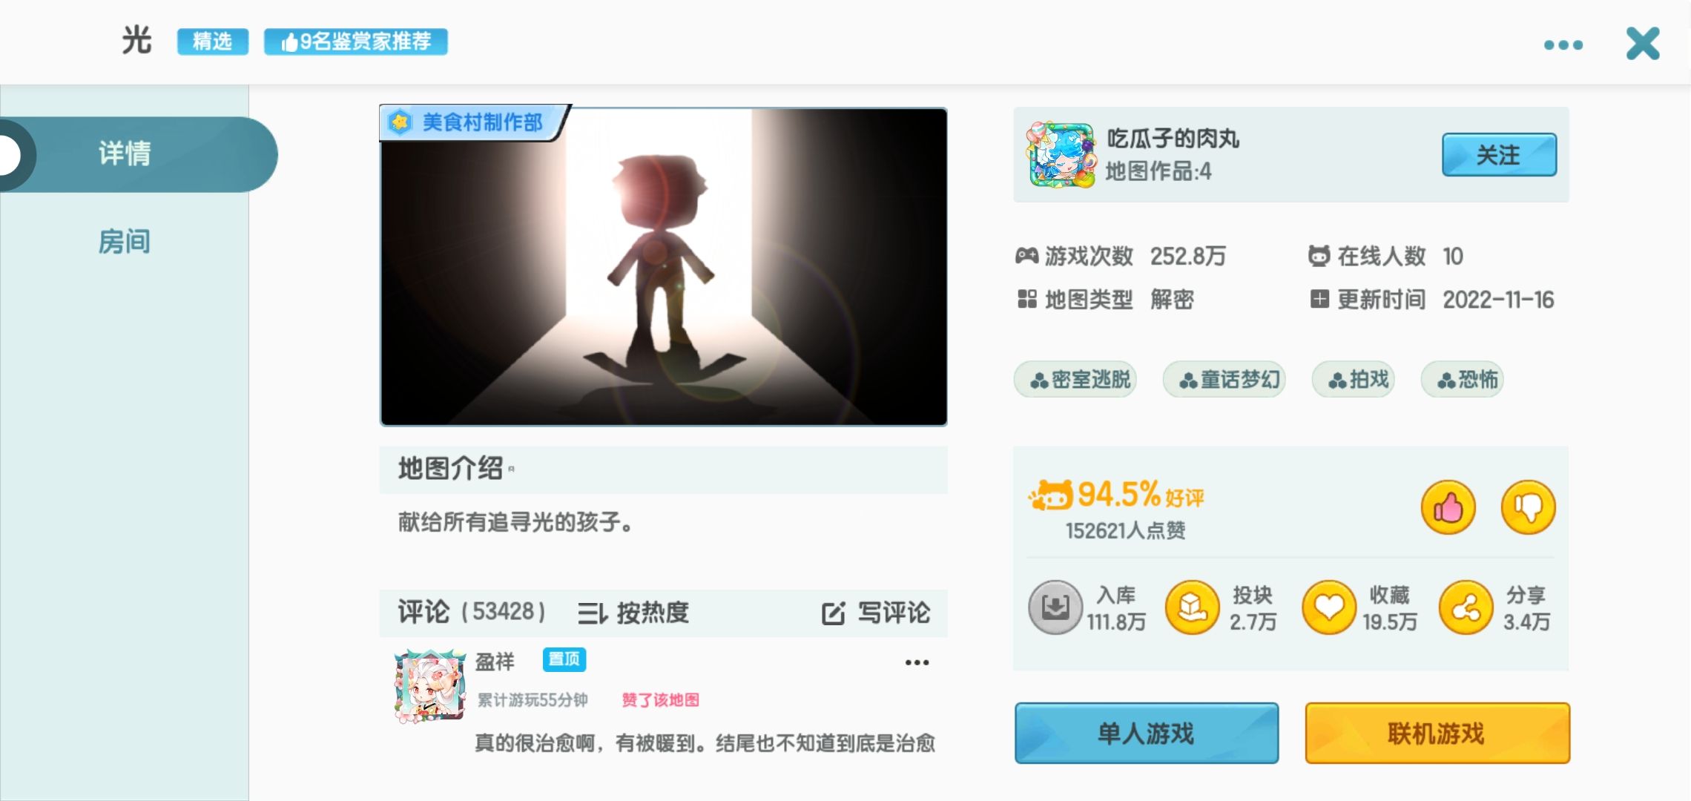Select the 密室逃脱 tag
The image size is (1691, 801).
1075,380
